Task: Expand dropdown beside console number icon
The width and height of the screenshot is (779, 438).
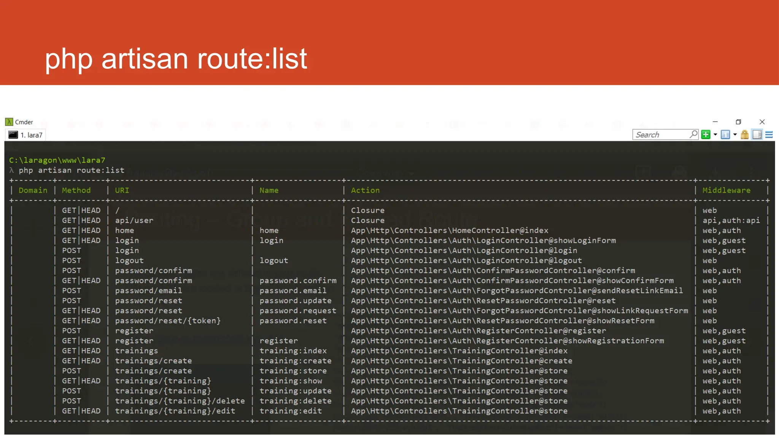Action: tap(735, 135)
